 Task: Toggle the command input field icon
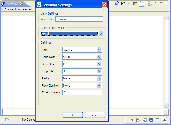click(142, 4)
